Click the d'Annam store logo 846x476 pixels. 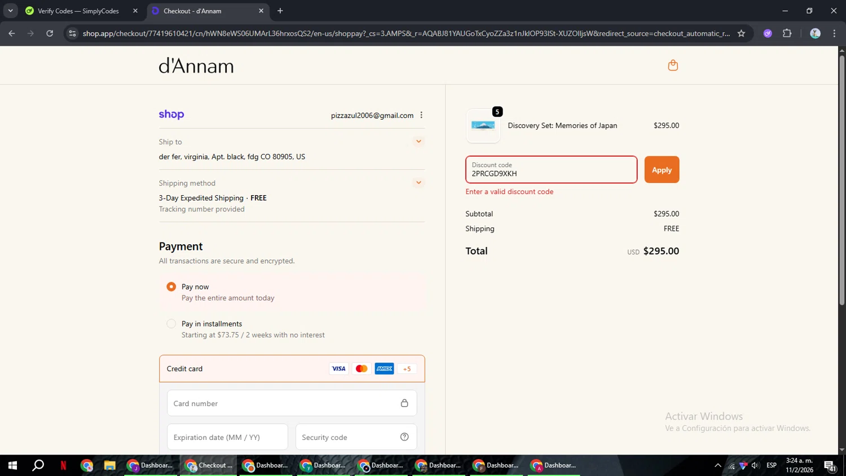(x=196, y=66)
